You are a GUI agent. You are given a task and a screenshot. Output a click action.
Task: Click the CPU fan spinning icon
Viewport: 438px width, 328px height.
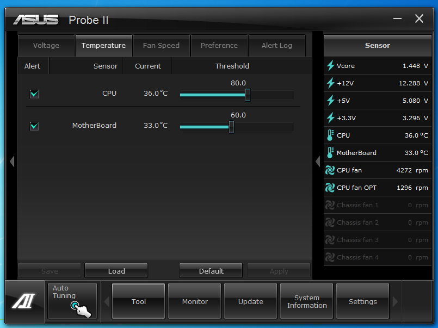pos(330,170)
